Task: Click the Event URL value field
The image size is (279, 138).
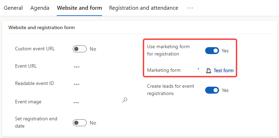Action: coord(77,67)
